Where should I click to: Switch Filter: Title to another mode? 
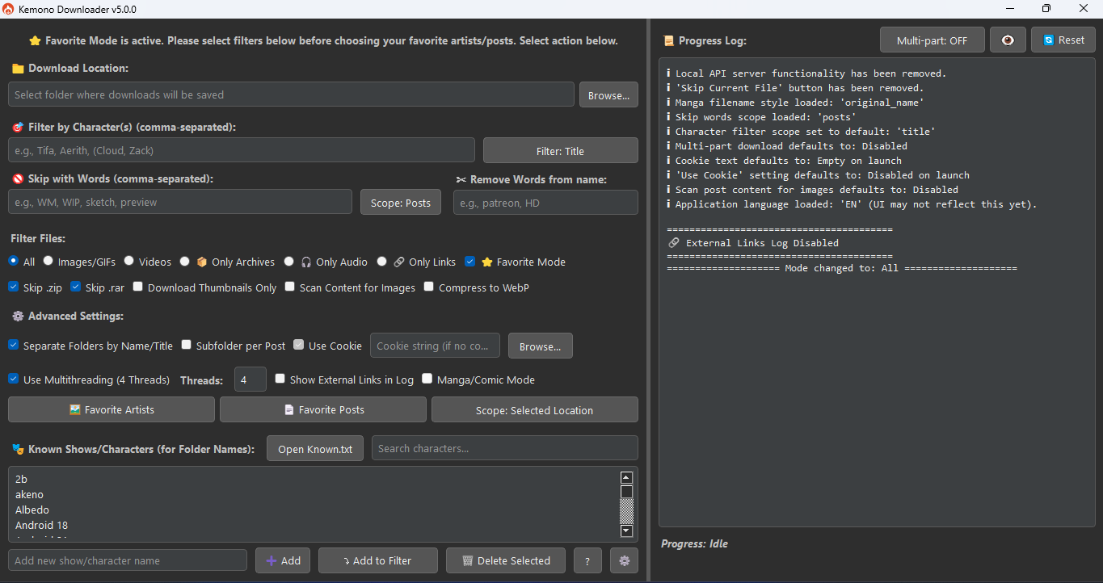point(560,150)
